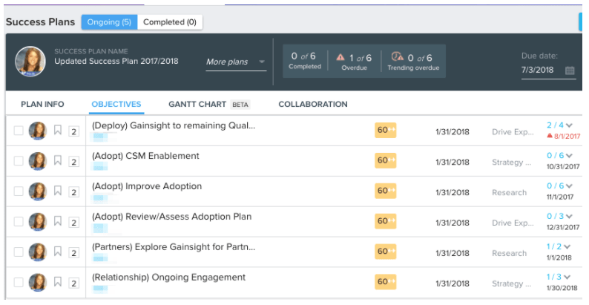Expand the 0/3 tasks chevron for Review/Assess row

coord(569,217)
